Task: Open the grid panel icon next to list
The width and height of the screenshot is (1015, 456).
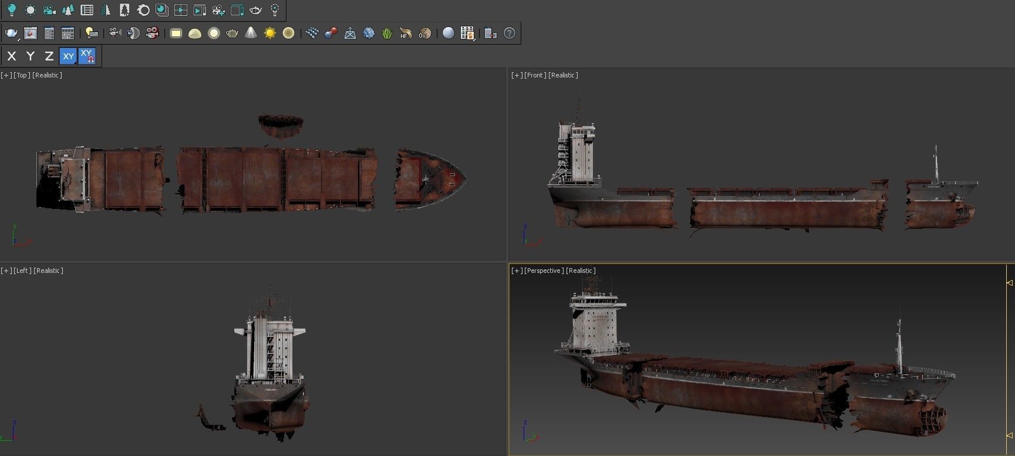Action: tap(68, 33)
